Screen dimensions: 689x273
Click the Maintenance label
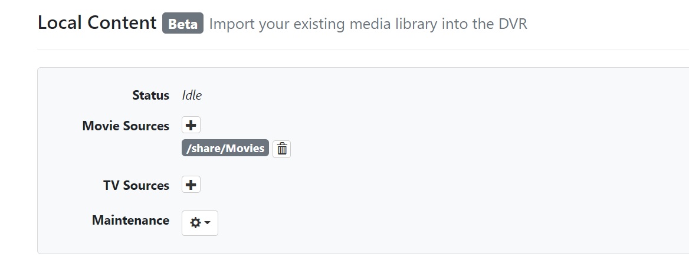click(x=130, y=221)
